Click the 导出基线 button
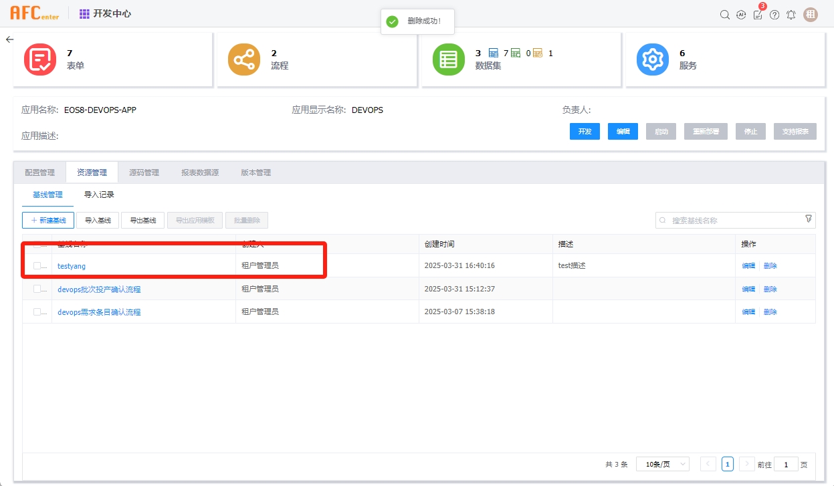This screenshot has height=486, width=834. pyautogui.click(x=142, y=220)
